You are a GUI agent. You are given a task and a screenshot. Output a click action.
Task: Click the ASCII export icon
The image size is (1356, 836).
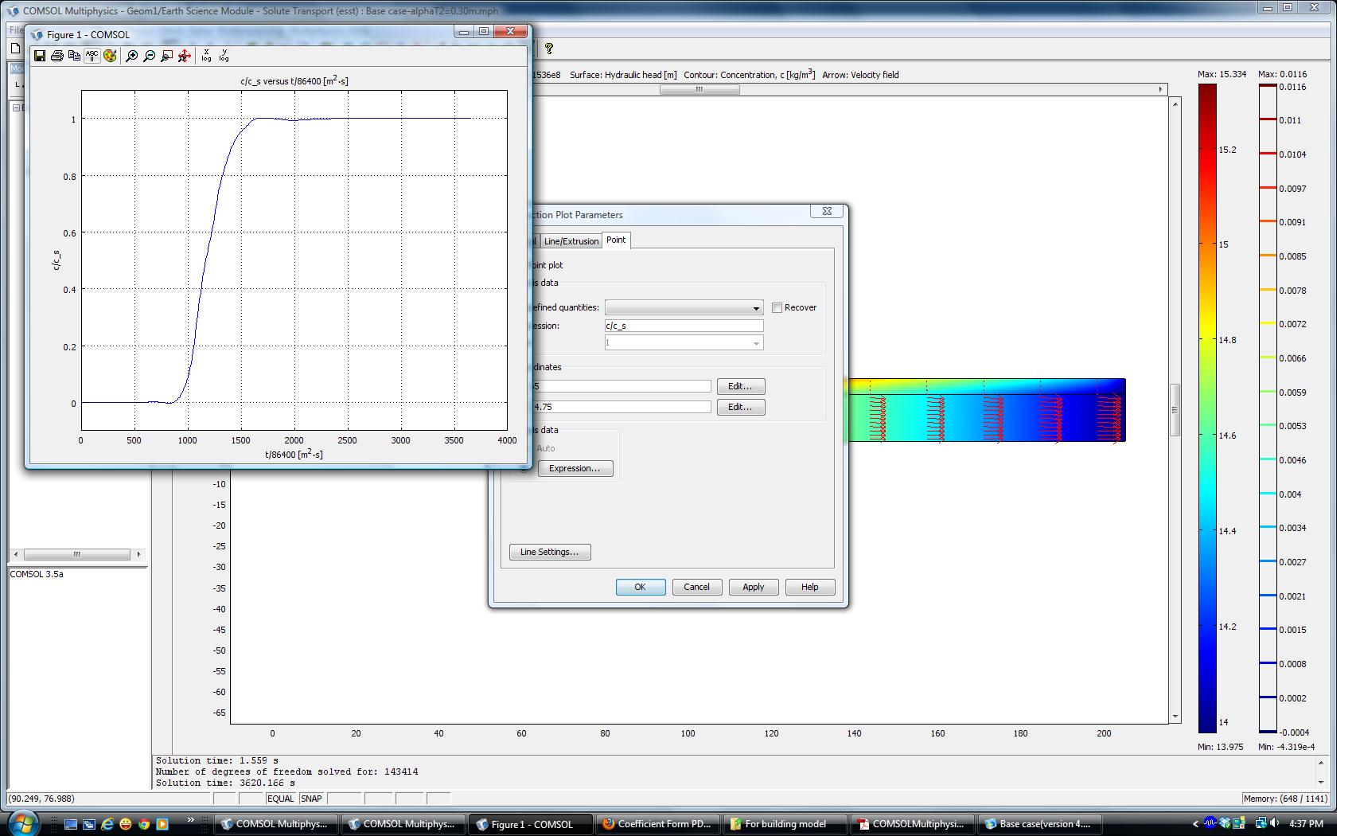pyautogui.click(x=92, y=56)
